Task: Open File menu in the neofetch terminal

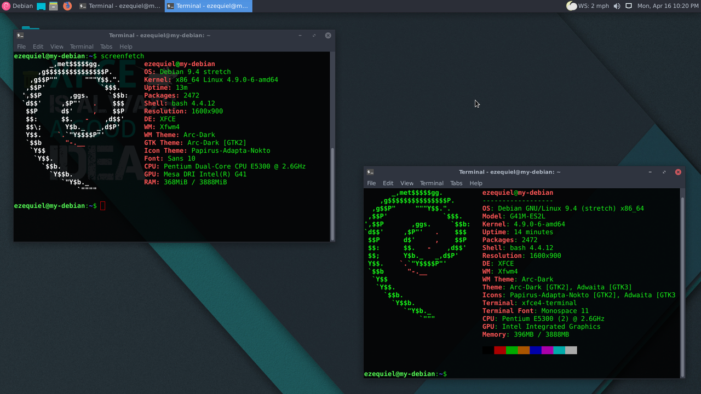Action: pos(371,183)
